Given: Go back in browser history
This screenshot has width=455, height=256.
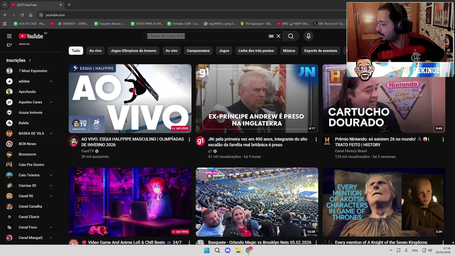Looking at the screenshot, I should [5, 15].
